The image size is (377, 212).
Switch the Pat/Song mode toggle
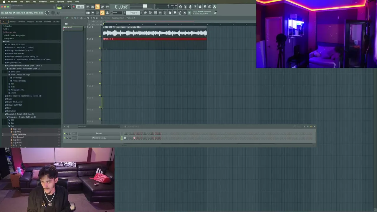point(59,7)
